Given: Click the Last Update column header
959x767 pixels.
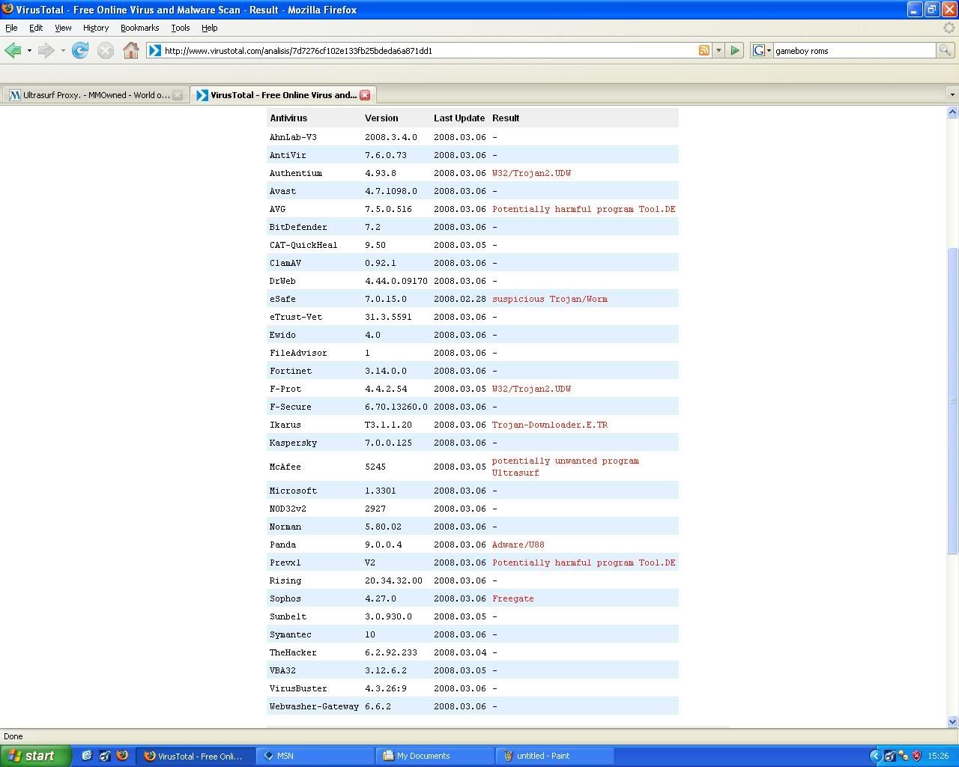Looking at the screenshot, I should tap(459, 118).
